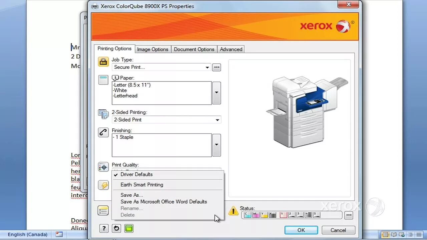Check the cyan ink level indicator
This screenshot has width=427, height=240.
pos(248,215)
